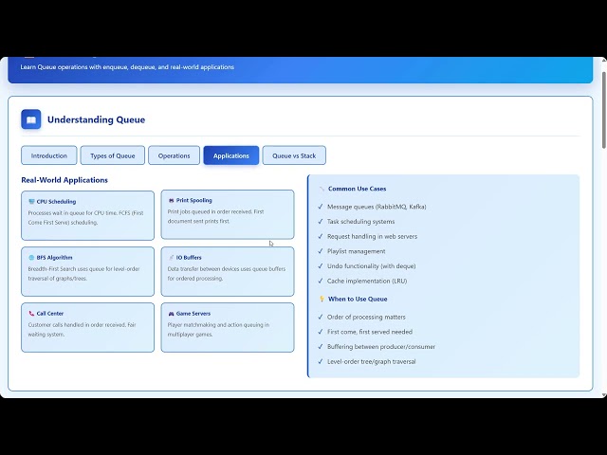
Task: Click the book icon beside Understanding Queue
Action: (31, 120)
